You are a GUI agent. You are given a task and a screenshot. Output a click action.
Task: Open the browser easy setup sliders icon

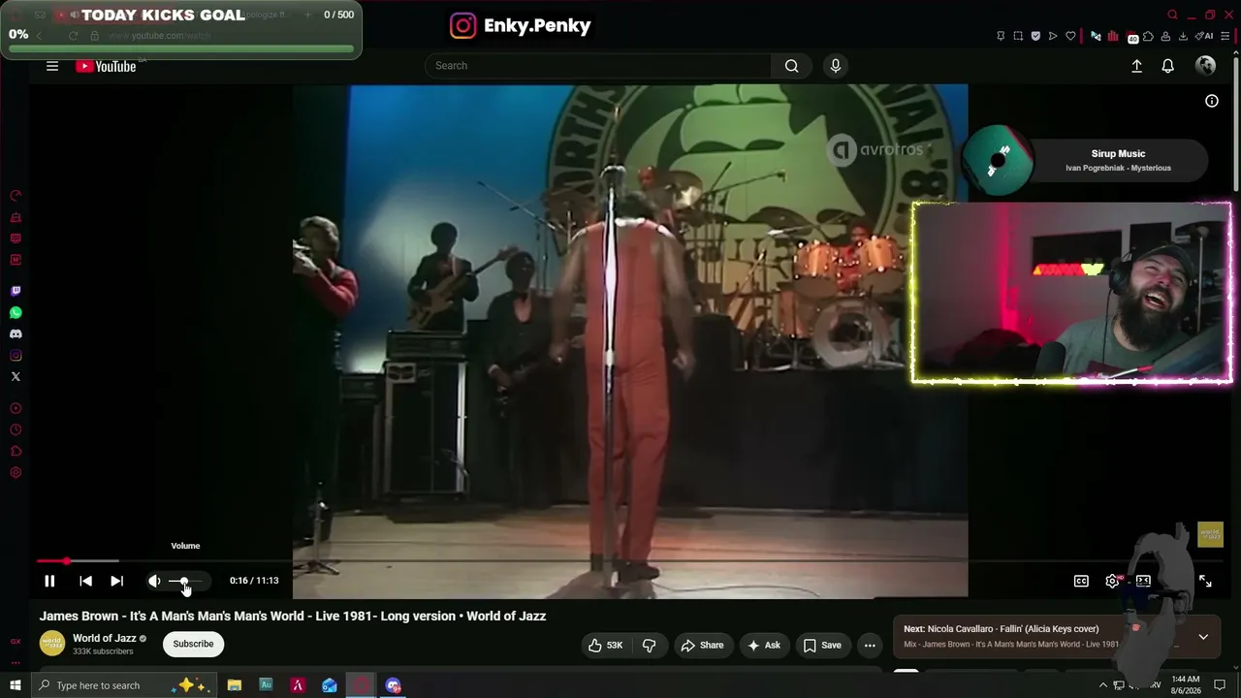[1225, 37]
